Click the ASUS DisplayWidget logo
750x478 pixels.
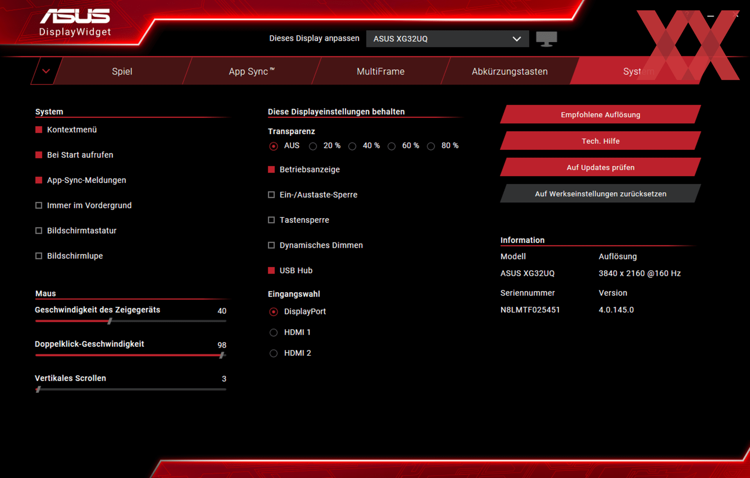pyautogui.click(x=75, y=22)
